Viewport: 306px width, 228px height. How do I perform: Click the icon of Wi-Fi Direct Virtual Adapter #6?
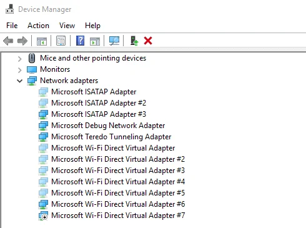click(43, 204)
